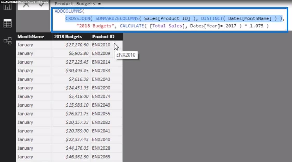The height and width of the screenshot is (162, 292).
Task: Click the $24,451.95 budget value
Action: click(77, 88)
